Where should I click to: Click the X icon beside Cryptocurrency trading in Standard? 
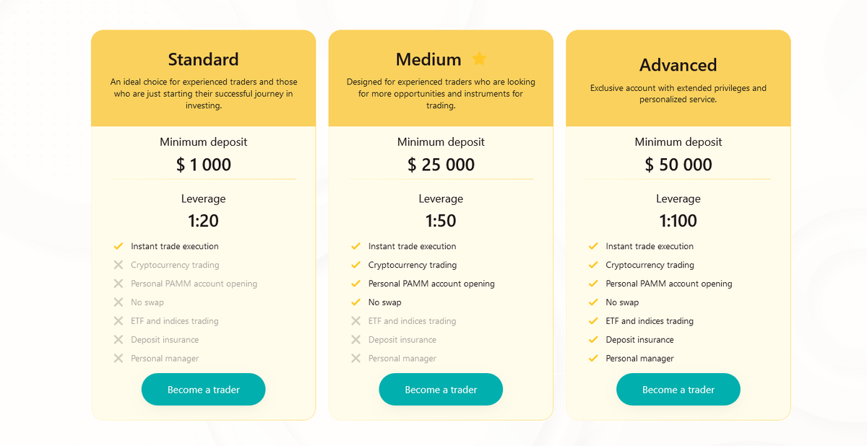[x=118, y=265]
